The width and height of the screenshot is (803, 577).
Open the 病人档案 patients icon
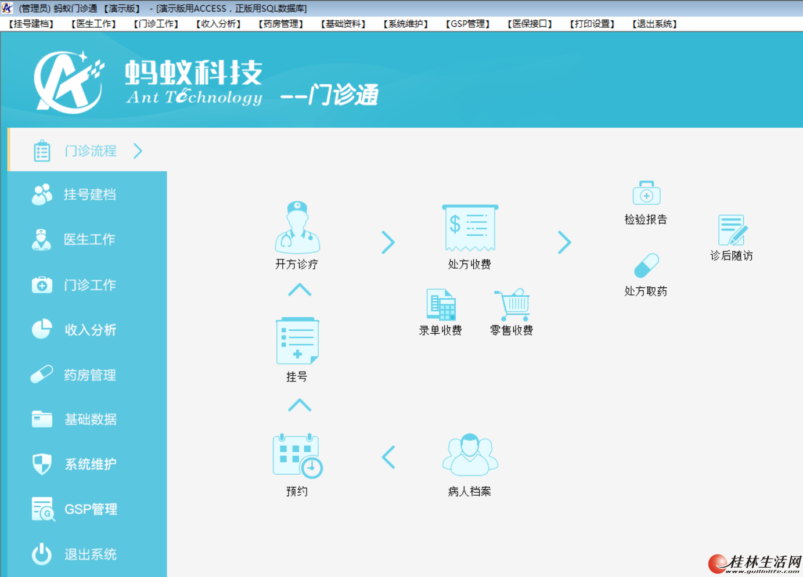tap(470, 455)
